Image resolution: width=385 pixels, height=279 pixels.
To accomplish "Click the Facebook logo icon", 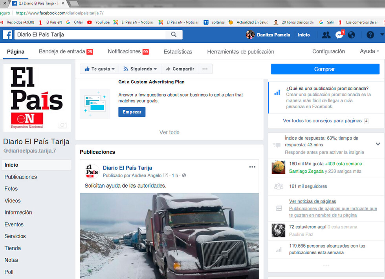I will [x=7, y=35].
